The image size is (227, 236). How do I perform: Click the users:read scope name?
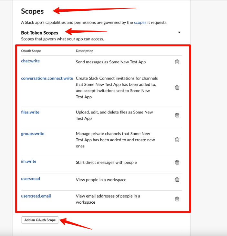pos(30,179)
